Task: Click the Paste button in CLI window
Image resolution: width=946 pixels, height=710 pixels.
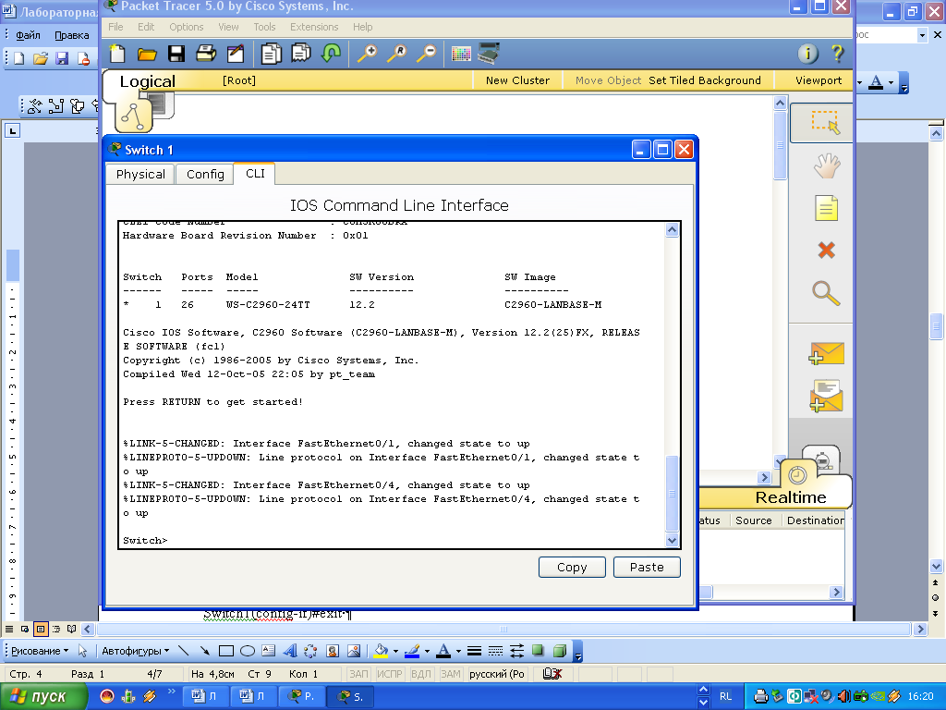Action: (647, 567)
